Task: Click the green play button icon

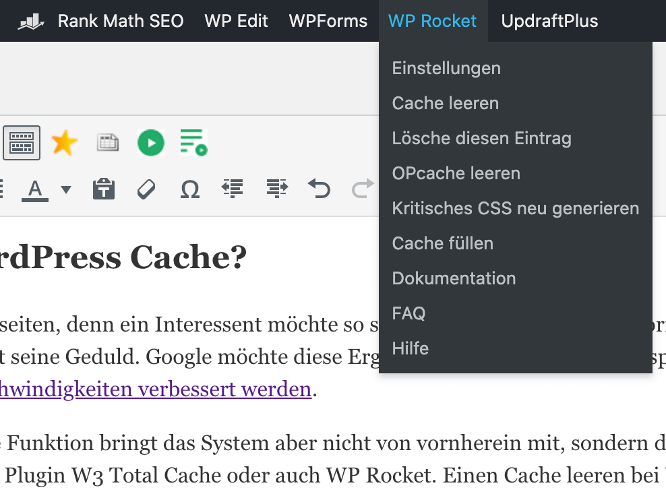Action: (x=151, y=143)
